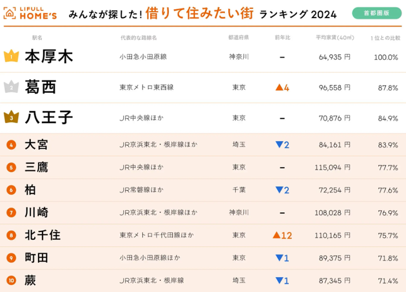
Task: Click the 110,165 円 rent value
Action: [x=333, y=235]
